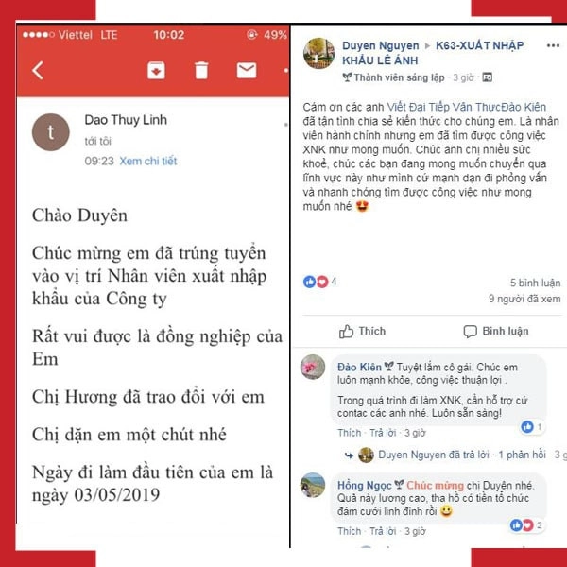567x567 pixels.
Task: Mark as unread with the envelope icon
Action: coord(247,70)
